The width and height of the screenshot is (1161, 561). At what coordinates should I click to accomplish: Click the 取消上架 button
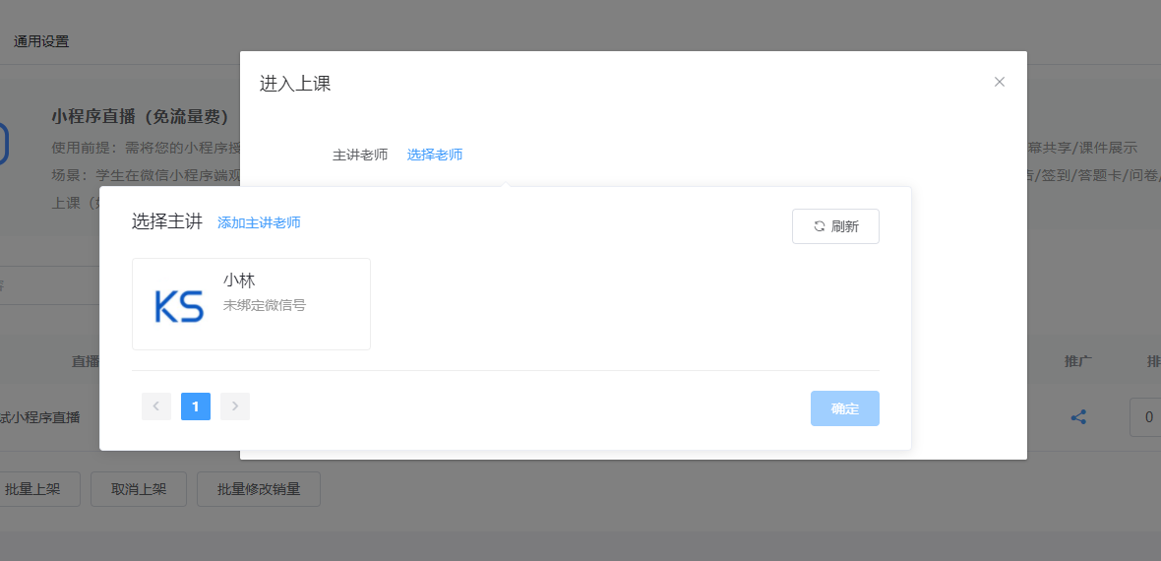point(139,489)
